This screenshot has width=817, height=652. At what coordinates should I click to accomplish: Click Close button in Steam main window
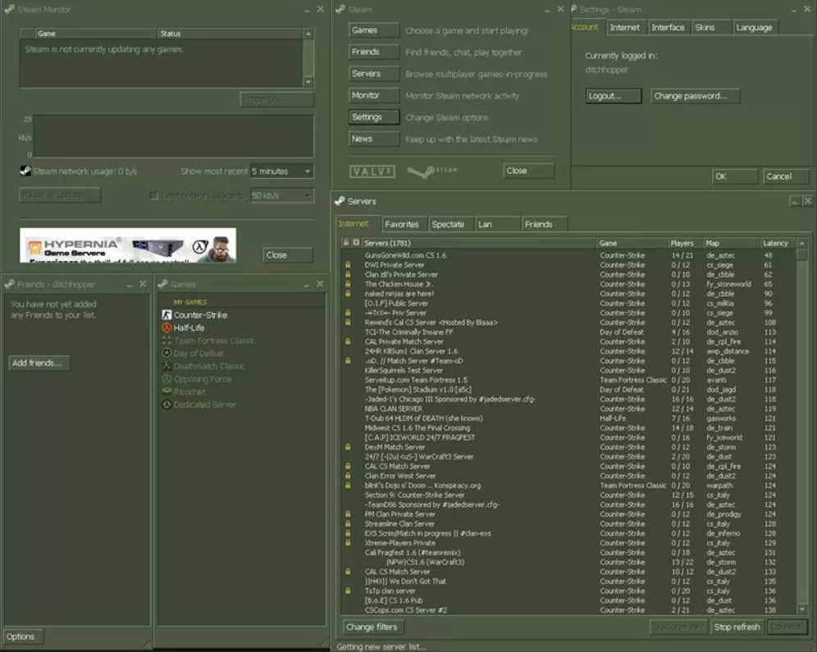[528, 171]
